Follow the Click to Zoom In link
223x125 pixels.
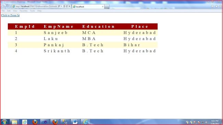(10, 15)
